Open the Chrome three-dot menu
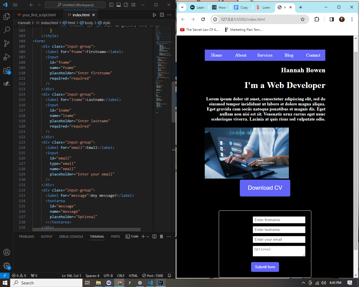Image resolution: width=359 pixels, height=287 pixels. click(352, 19)
